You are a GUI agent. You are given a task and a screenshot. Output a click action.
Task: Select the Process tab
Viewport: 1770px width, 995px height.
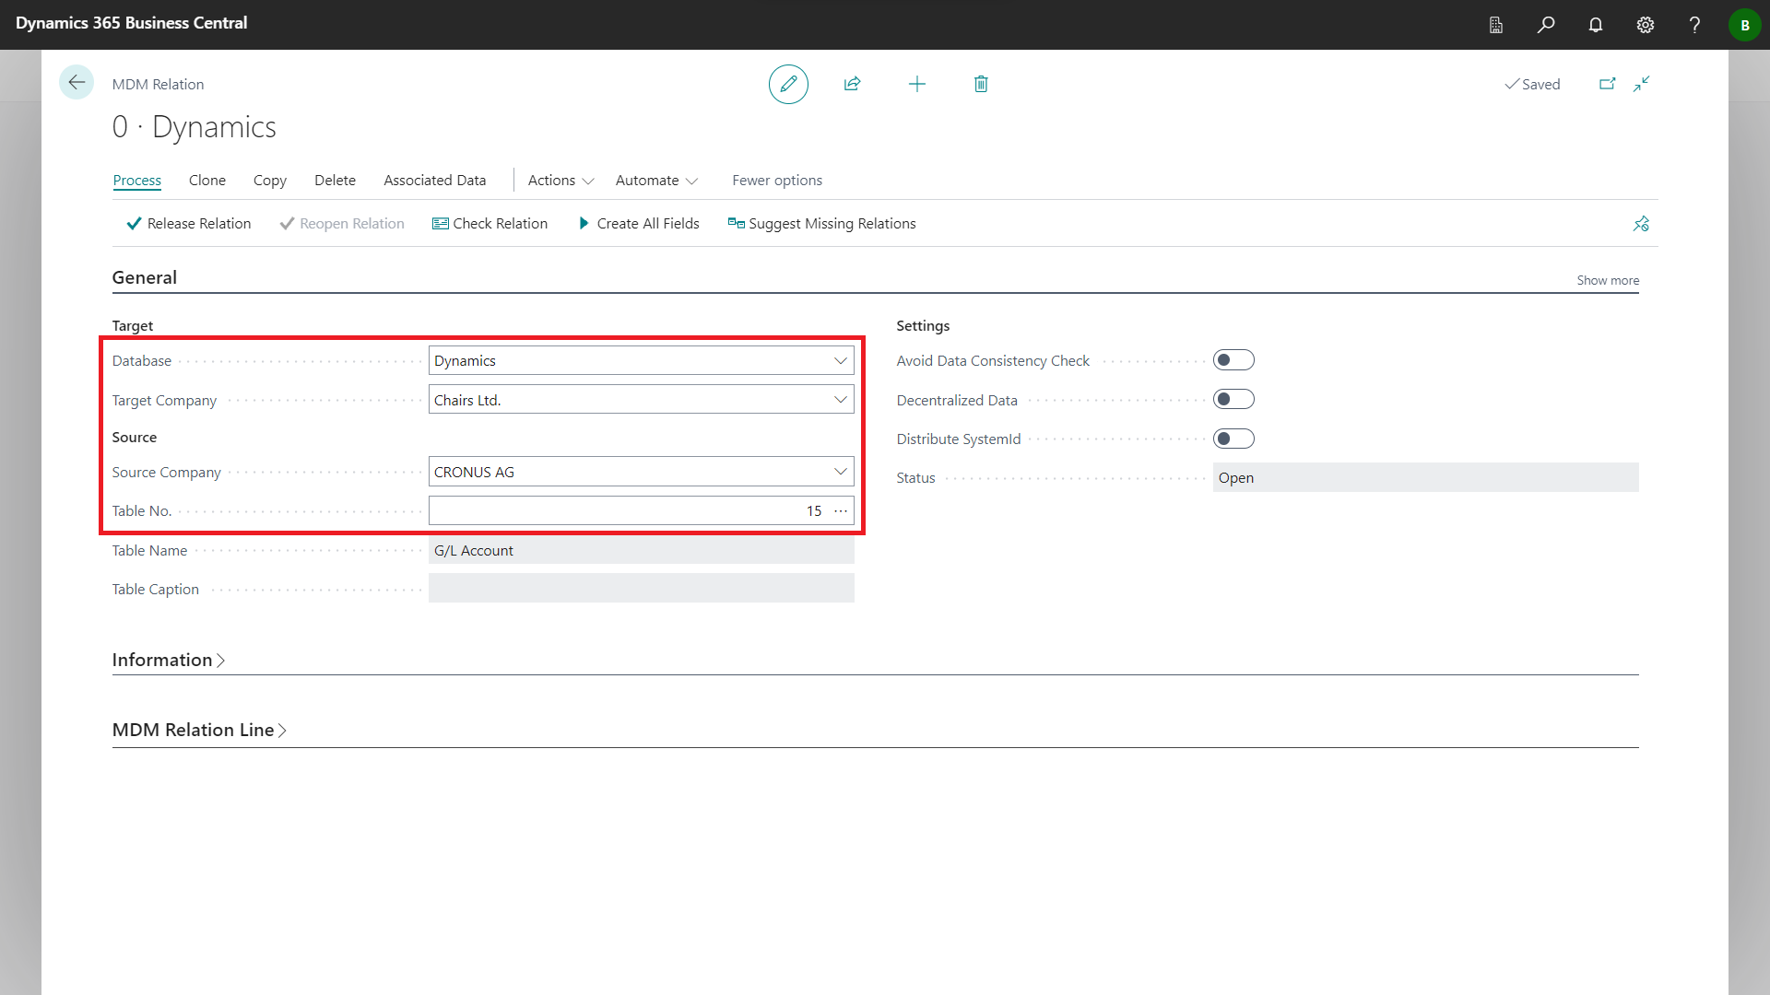136,181
